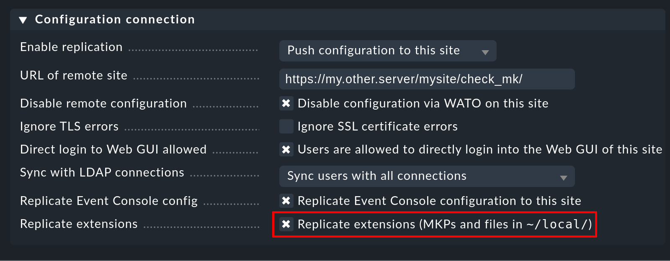Screen dimensions: 670x261
Task: Click the Enable replication row label
Action: coord(71,47)
